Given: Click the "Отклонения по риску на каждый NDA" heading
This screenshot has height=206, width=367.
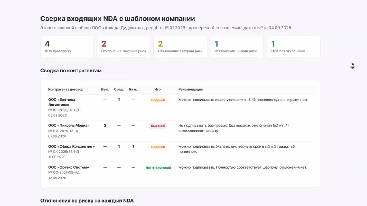Looking at the screenshot, I should tap(87, 201).
